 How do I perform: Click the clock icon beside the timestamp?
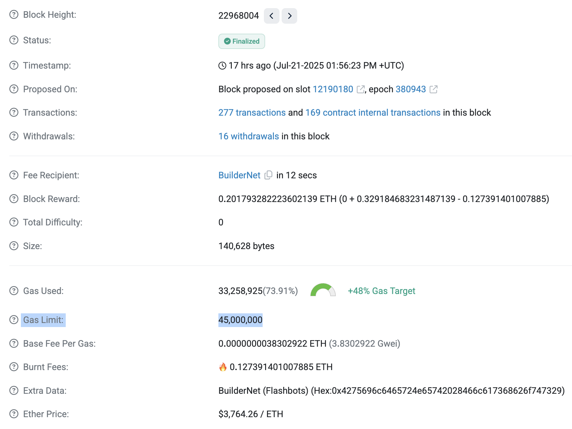222,65
